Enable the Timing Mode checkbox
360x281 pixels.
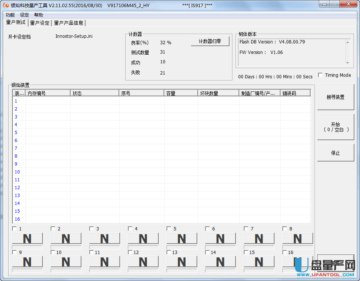tap(320, 75)
